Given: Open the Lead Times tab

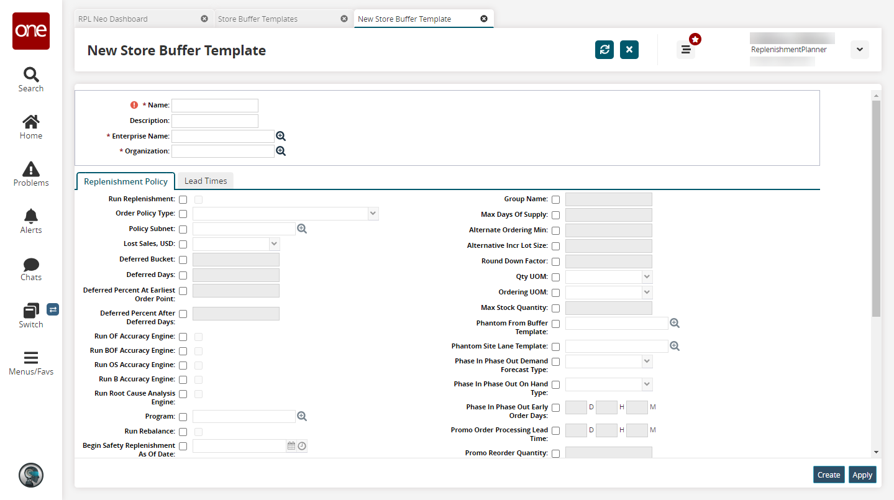Looking at the screenshot, I should click(206, 181).
